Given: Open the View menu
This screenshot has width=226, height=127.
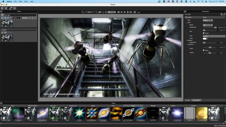Looking at the screenshot, I should [x=26, y=1].
